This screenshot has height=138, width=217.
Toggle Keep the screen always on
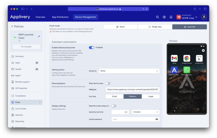click(114, 106)
